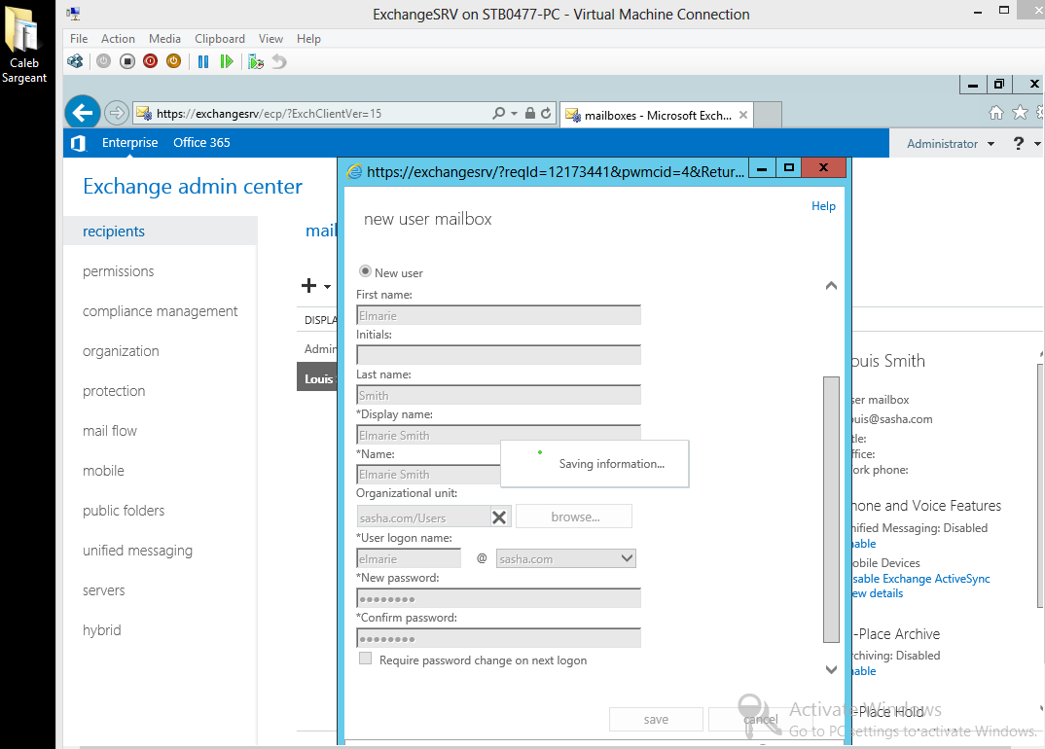Click the green Reset/Resume toolbar icon
Screen dimensions: 1045x749
click(227, 61)
